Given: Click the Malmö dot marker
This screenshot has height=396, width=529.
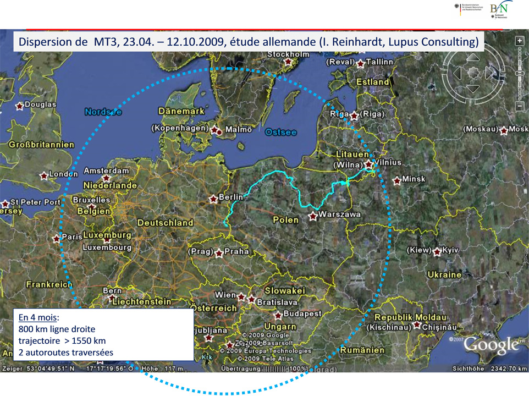Looking at the screenshot, I should coord(219,133).
